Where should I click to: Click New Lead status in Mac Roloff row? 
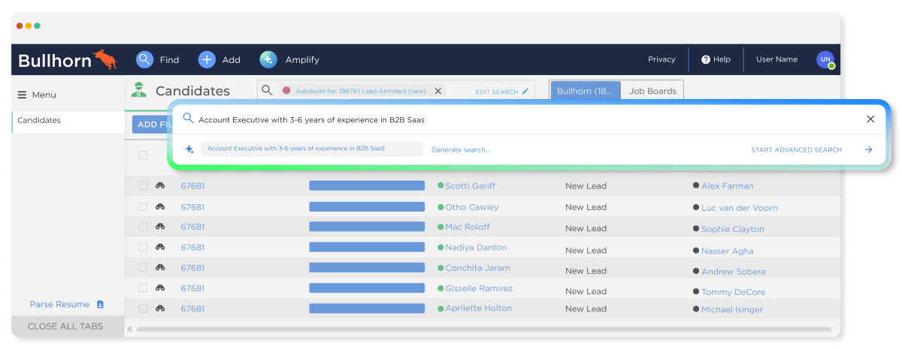coord(586,228)
